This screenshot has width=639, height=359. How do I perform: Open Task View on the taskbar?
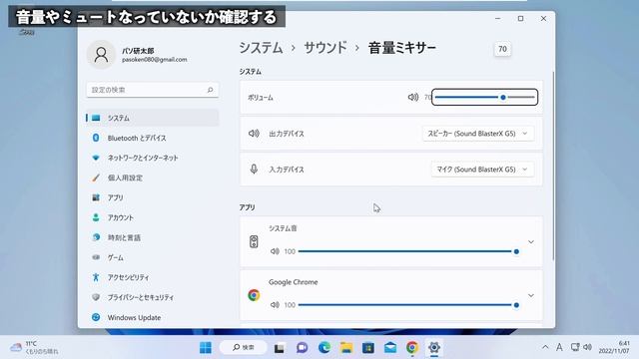(280, 348)
